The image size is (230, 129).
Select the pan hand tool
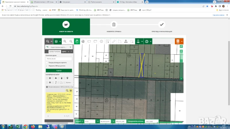tap(77, 41)
